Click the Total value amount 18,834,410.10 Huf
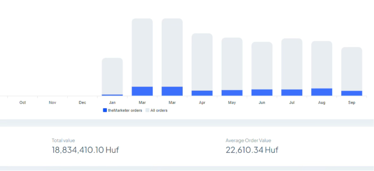 point(85,150)
